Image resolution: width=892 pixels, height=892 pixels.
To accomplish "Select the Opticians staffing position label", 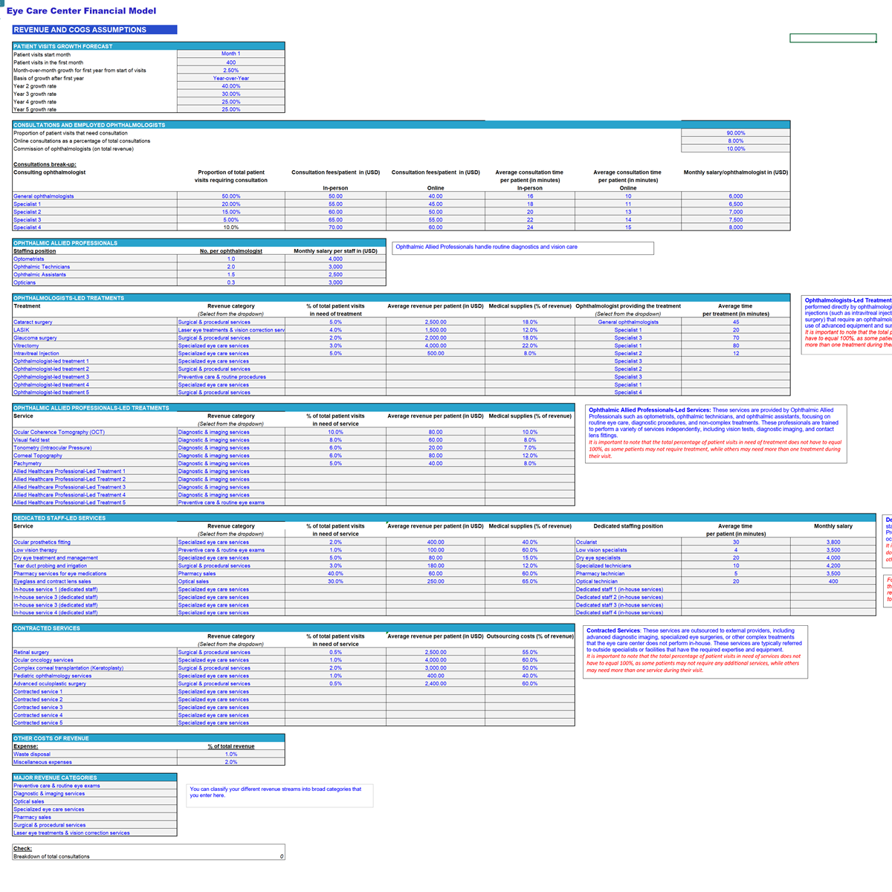I will coord(24,282).
